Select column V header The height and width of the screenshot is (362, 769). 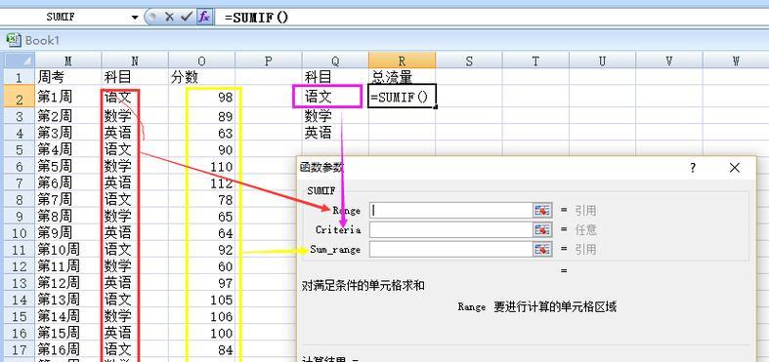pyautogui.click(x=668, y=60)
